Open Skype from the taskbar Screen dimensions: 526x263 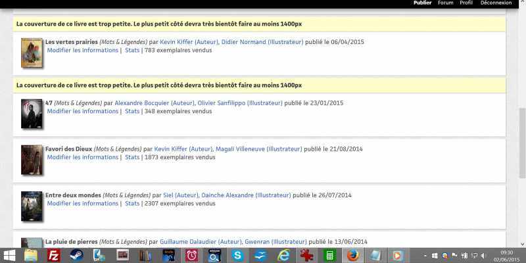coord(237,255)
